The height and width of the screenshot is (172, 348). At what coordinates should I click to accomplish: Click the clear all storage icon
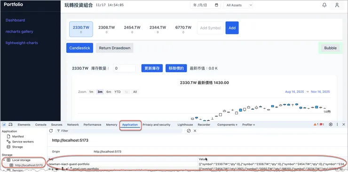click(x=189, y=131)
